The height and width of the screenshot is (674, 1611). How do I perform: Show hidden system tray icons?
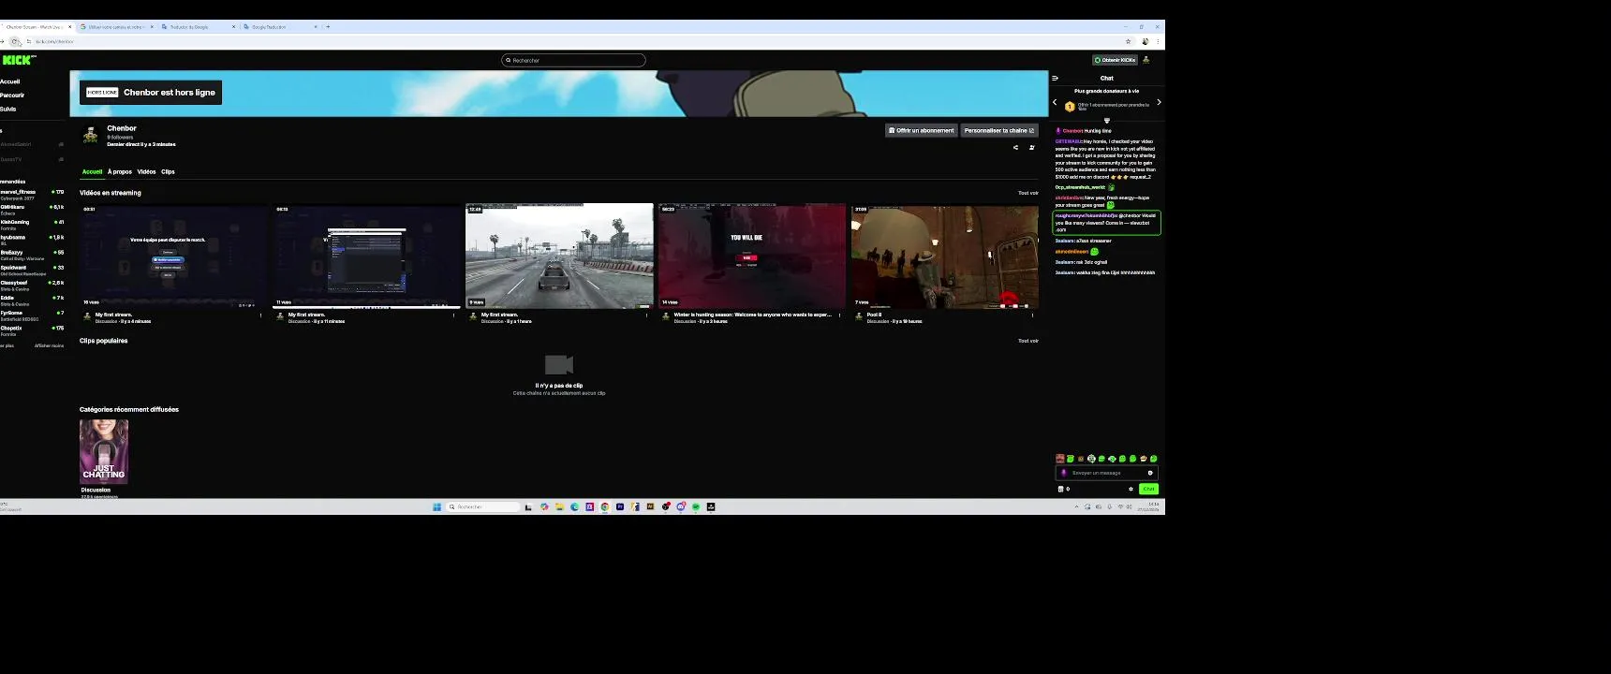1076,506
